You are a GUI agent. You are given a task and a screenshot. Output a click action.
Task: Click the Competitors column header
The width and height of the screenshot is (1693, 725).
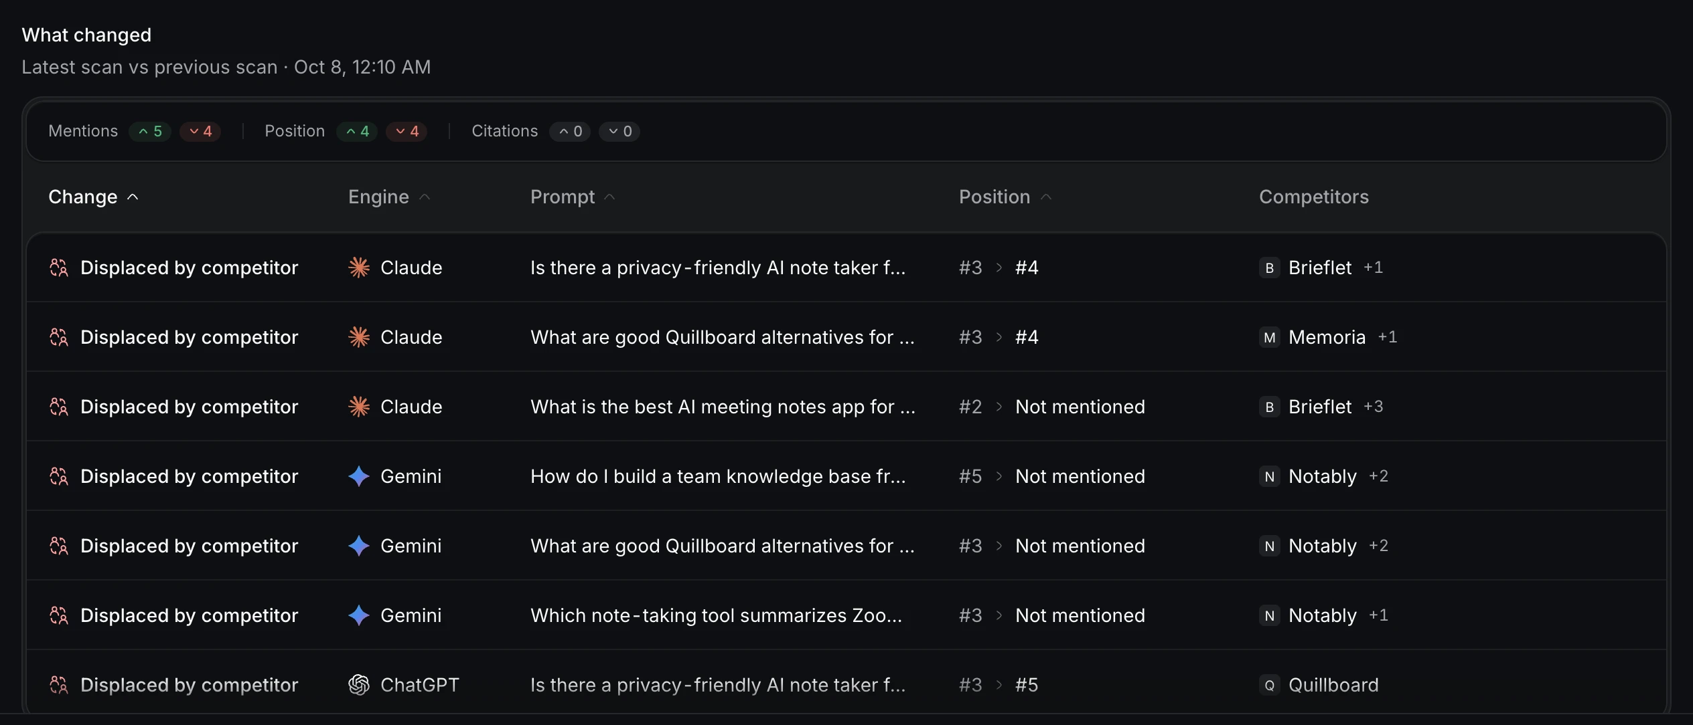(1314, 197)
